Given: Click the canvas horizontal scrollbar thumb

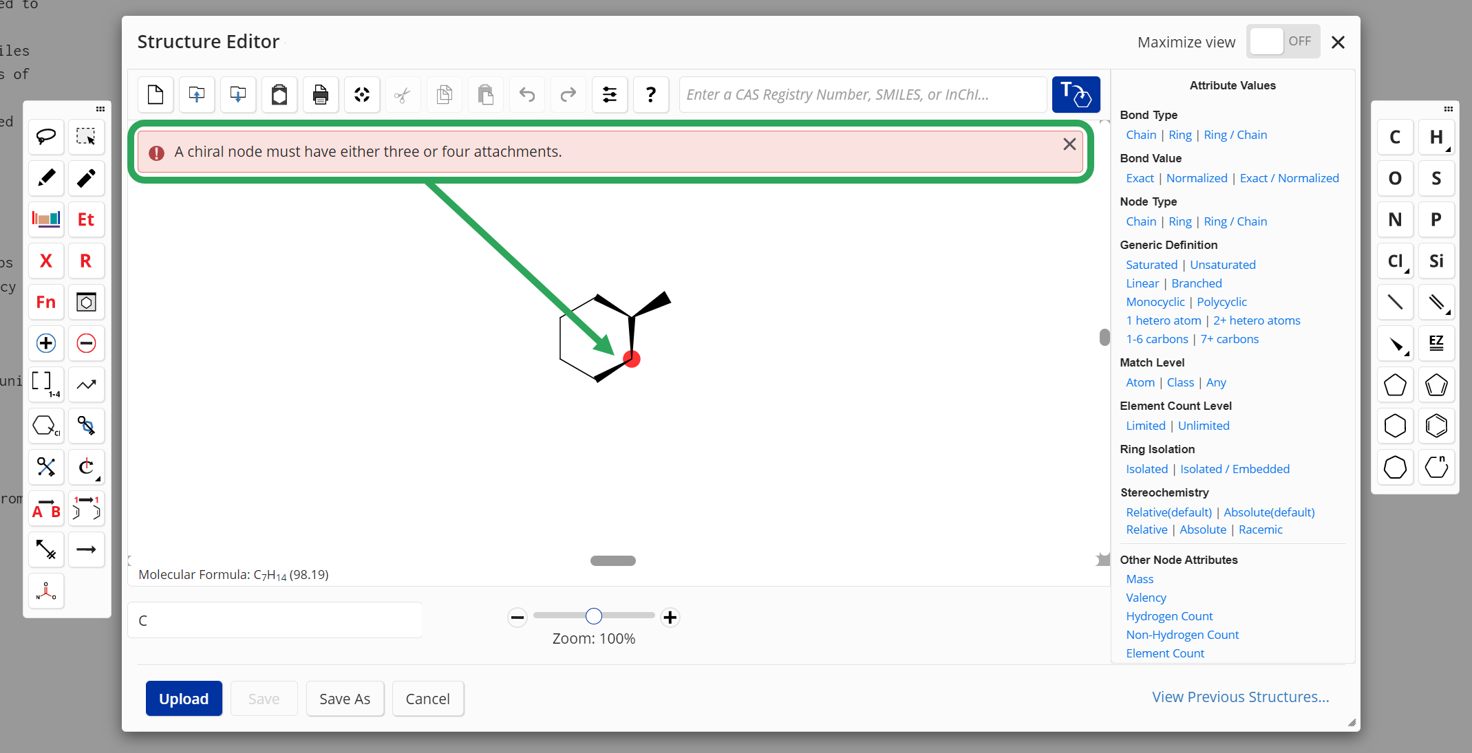Looking at the screenshot, I should click(613, 560).
